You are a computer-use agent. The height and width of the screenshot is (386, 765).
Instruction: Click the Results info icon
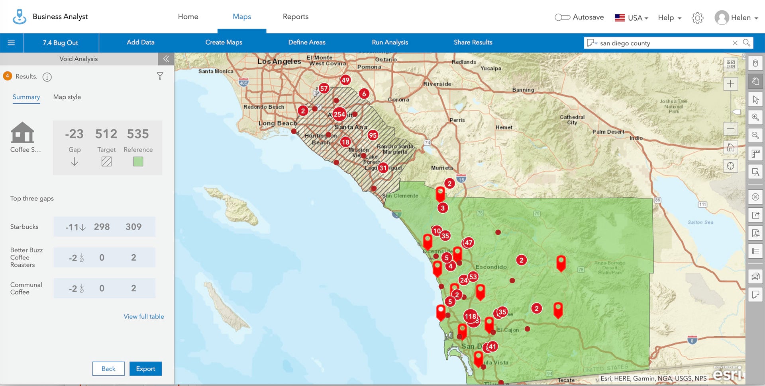tap(47, 77)
